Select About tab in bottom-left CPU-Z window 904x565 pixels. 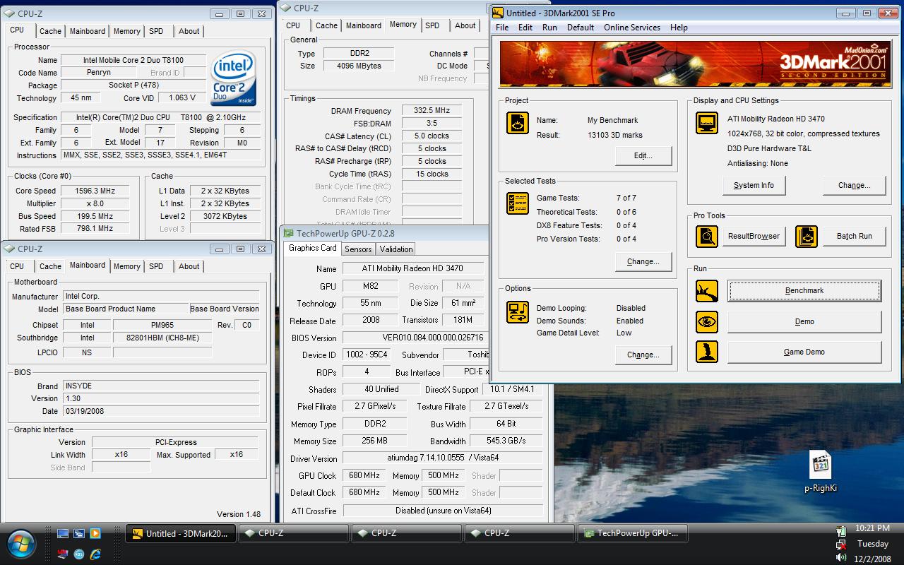[189, 266]
